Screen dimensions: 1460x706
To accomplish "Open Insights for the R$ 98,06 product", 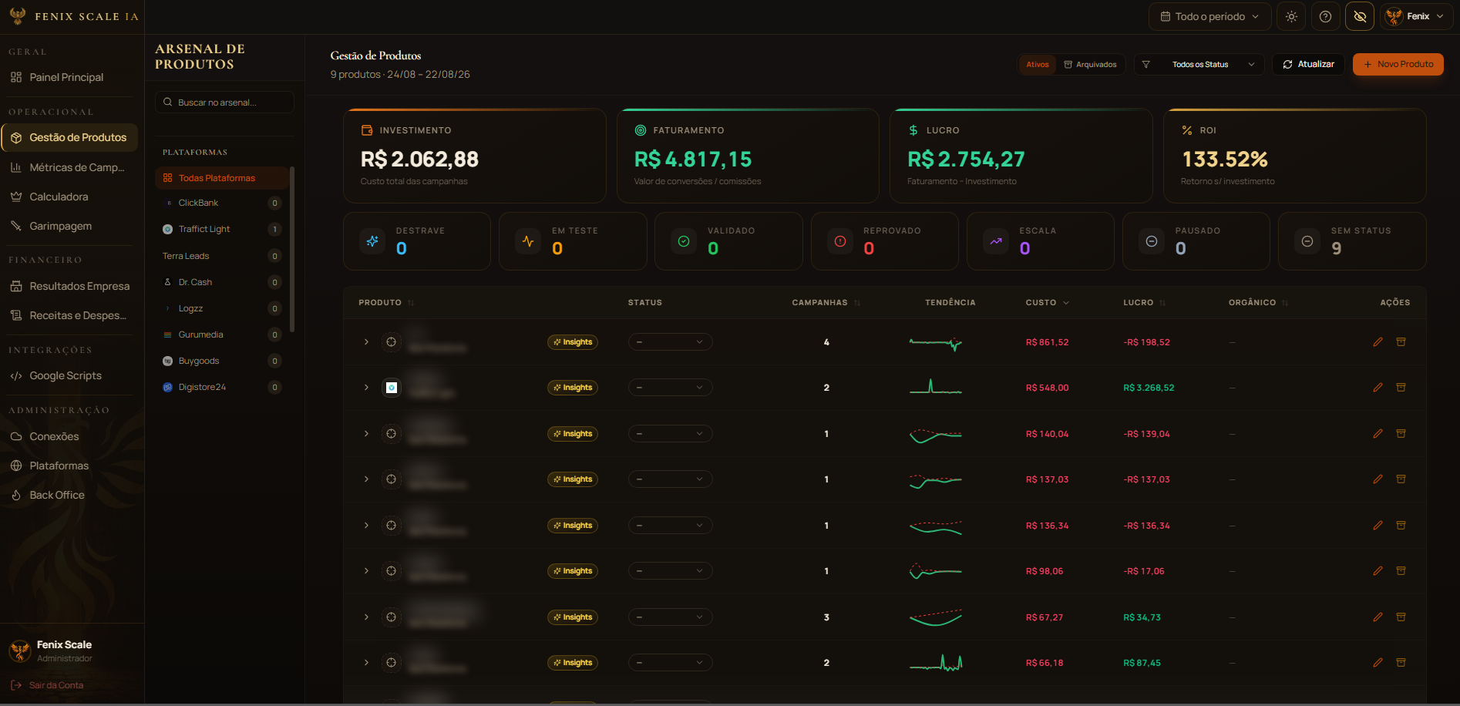I will [x=573, y=571].
